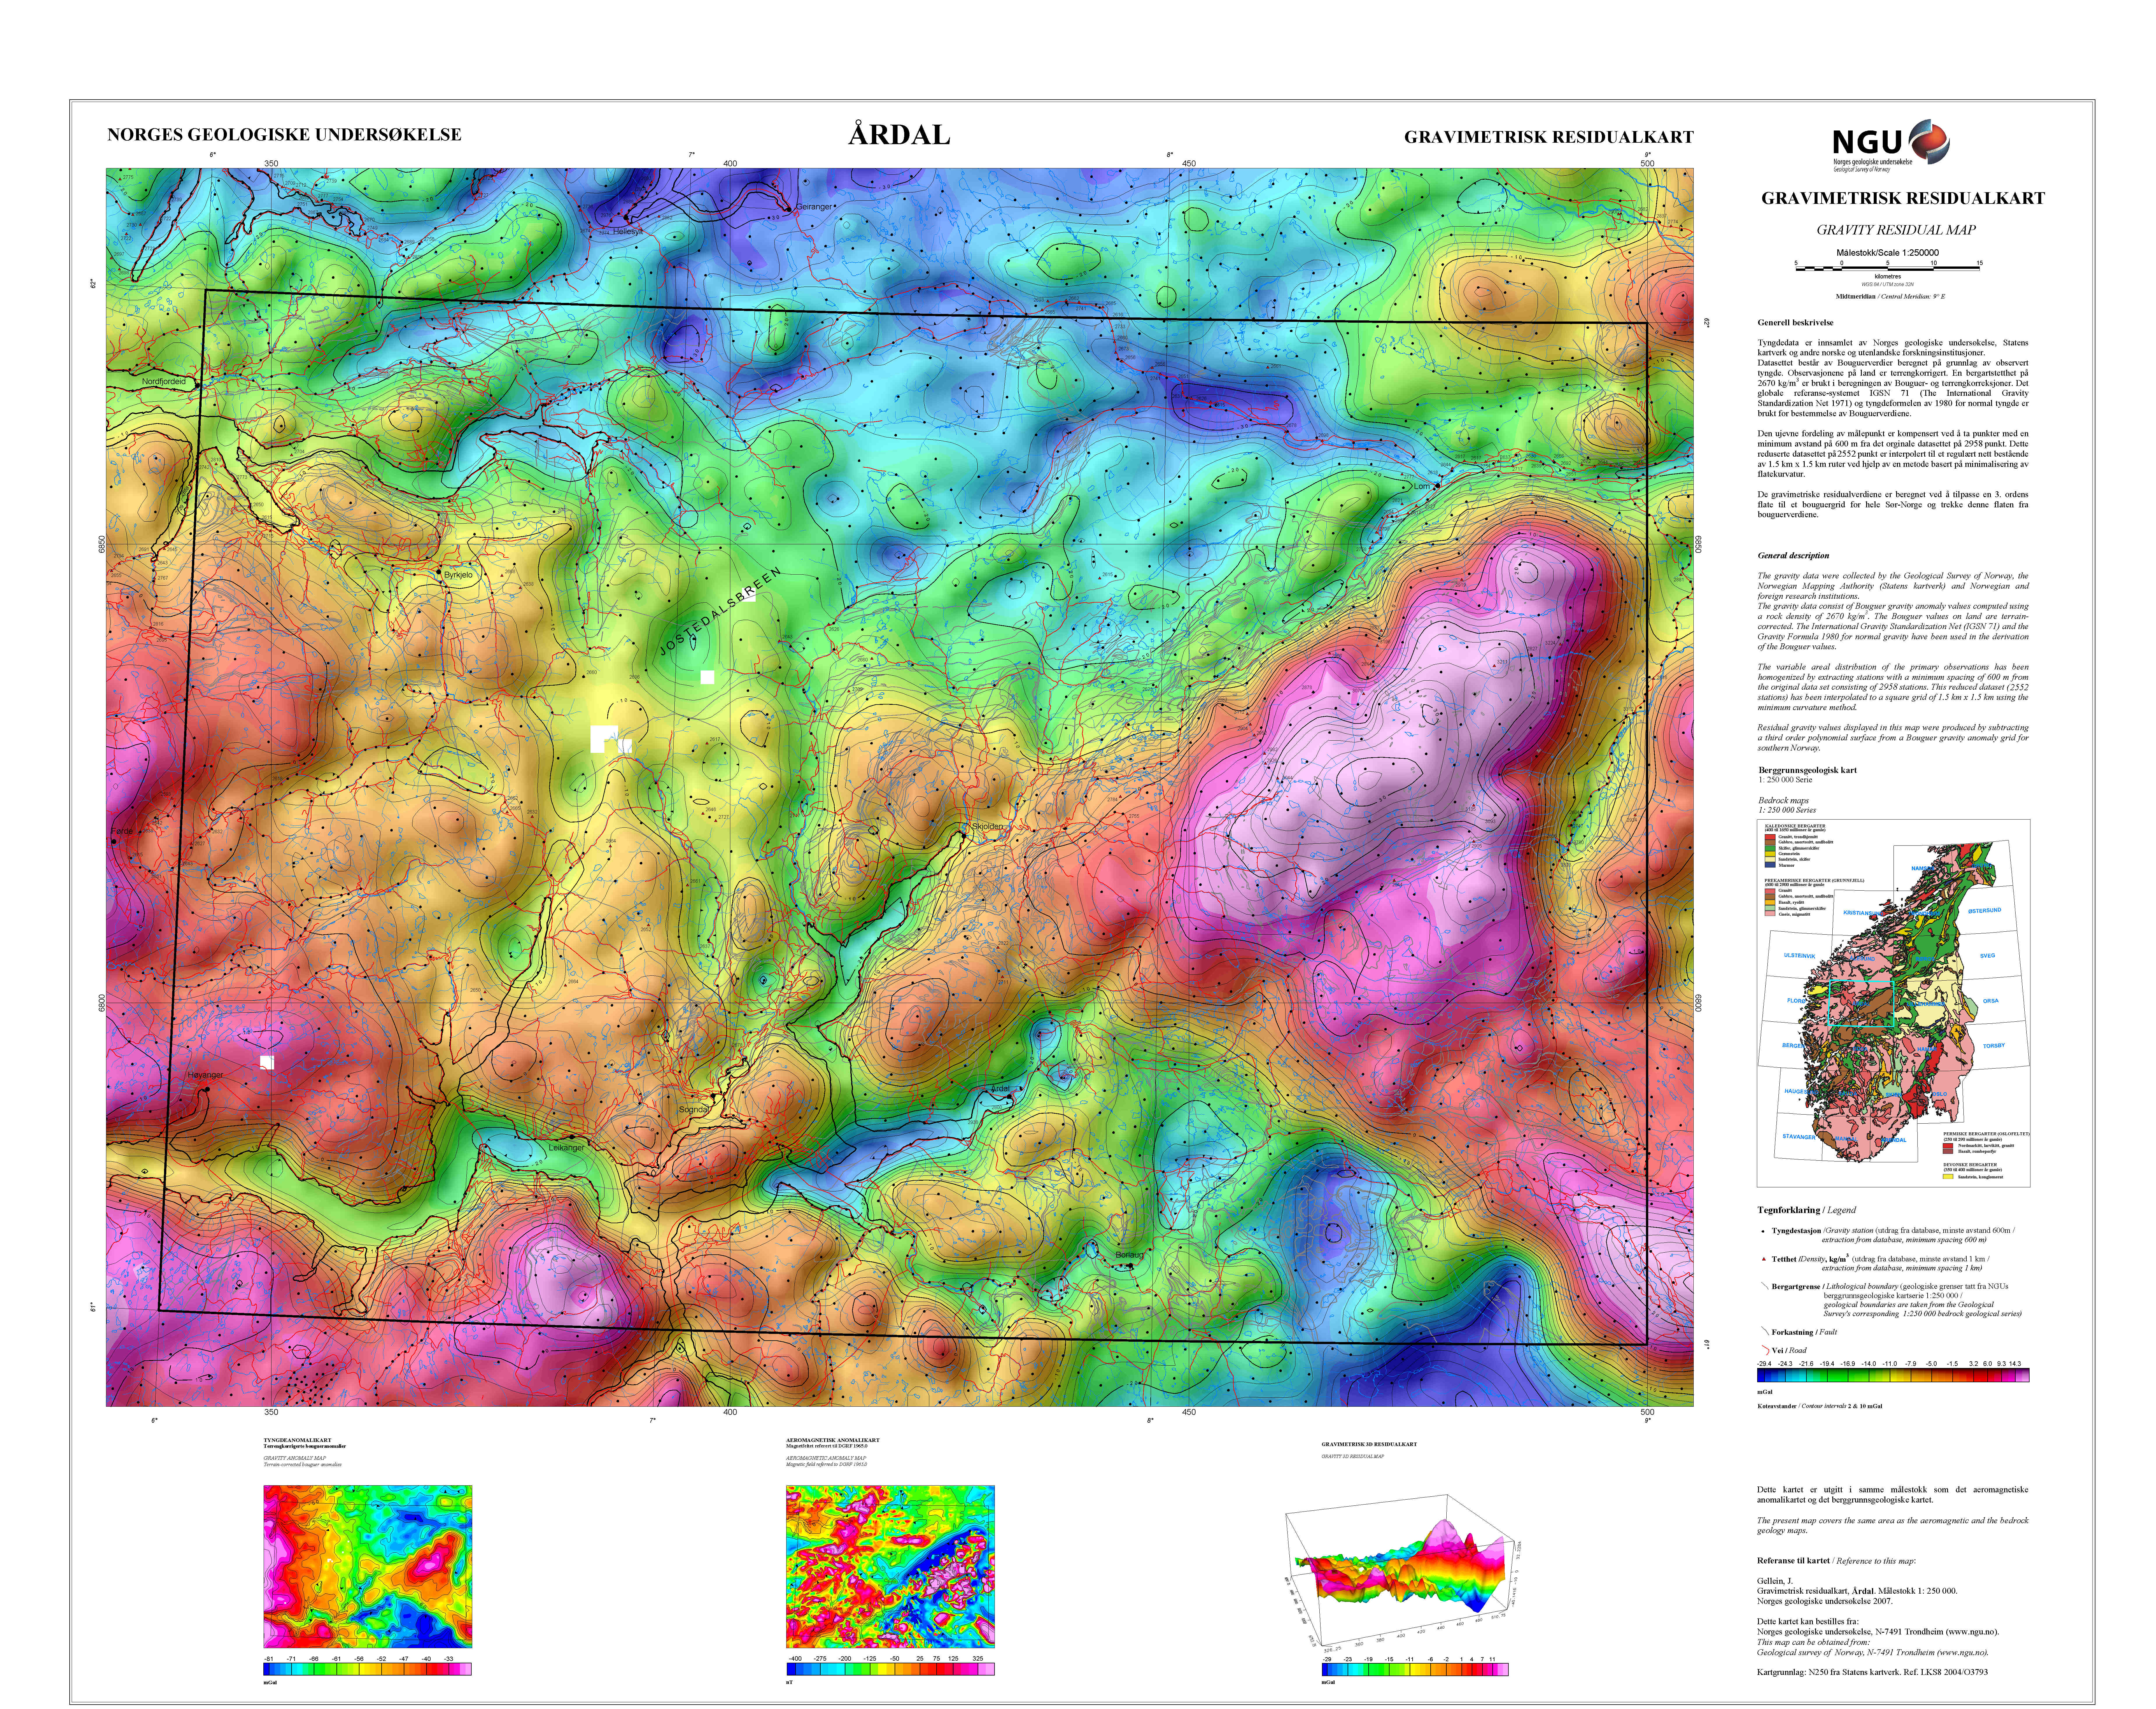Image resolution: width=2156 pixels, height=1709 pixels.
Task: Click the Bergartgrense line legend symbol
Action: (1765, 1286)
